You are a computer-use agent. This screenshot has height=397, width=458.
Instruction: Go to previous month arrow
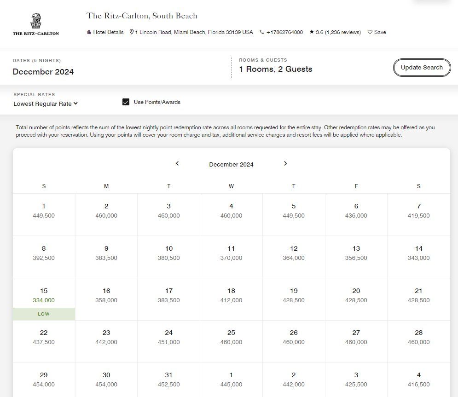(177, 163)
